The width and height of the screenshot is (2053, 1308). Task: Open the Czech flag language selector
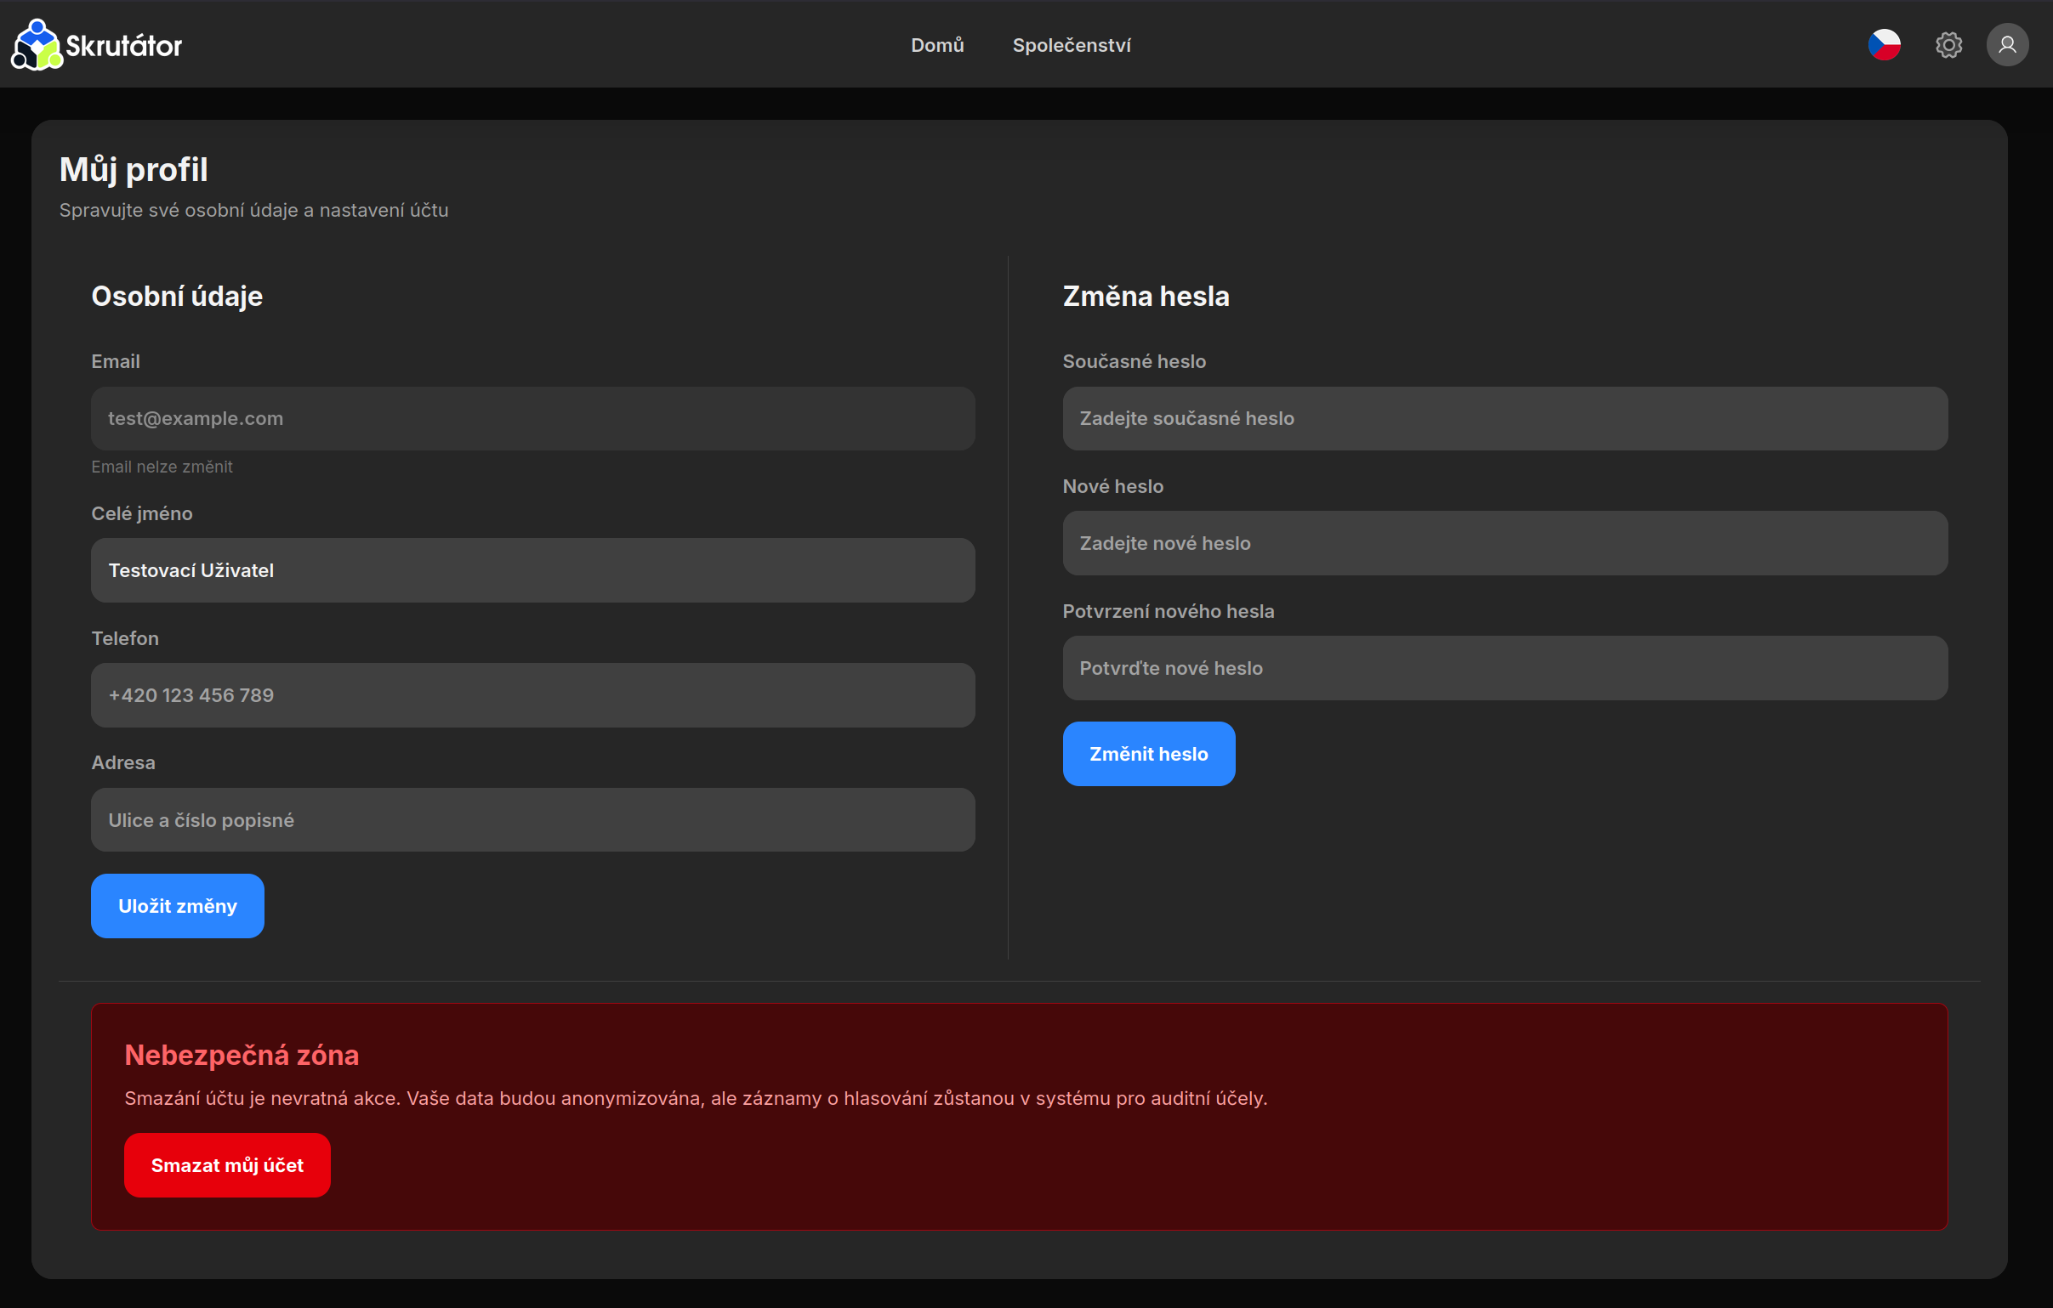(x=1885, y=45)
